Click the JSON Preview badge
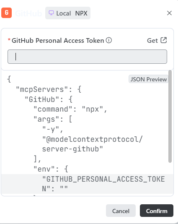 coord(149,79)
